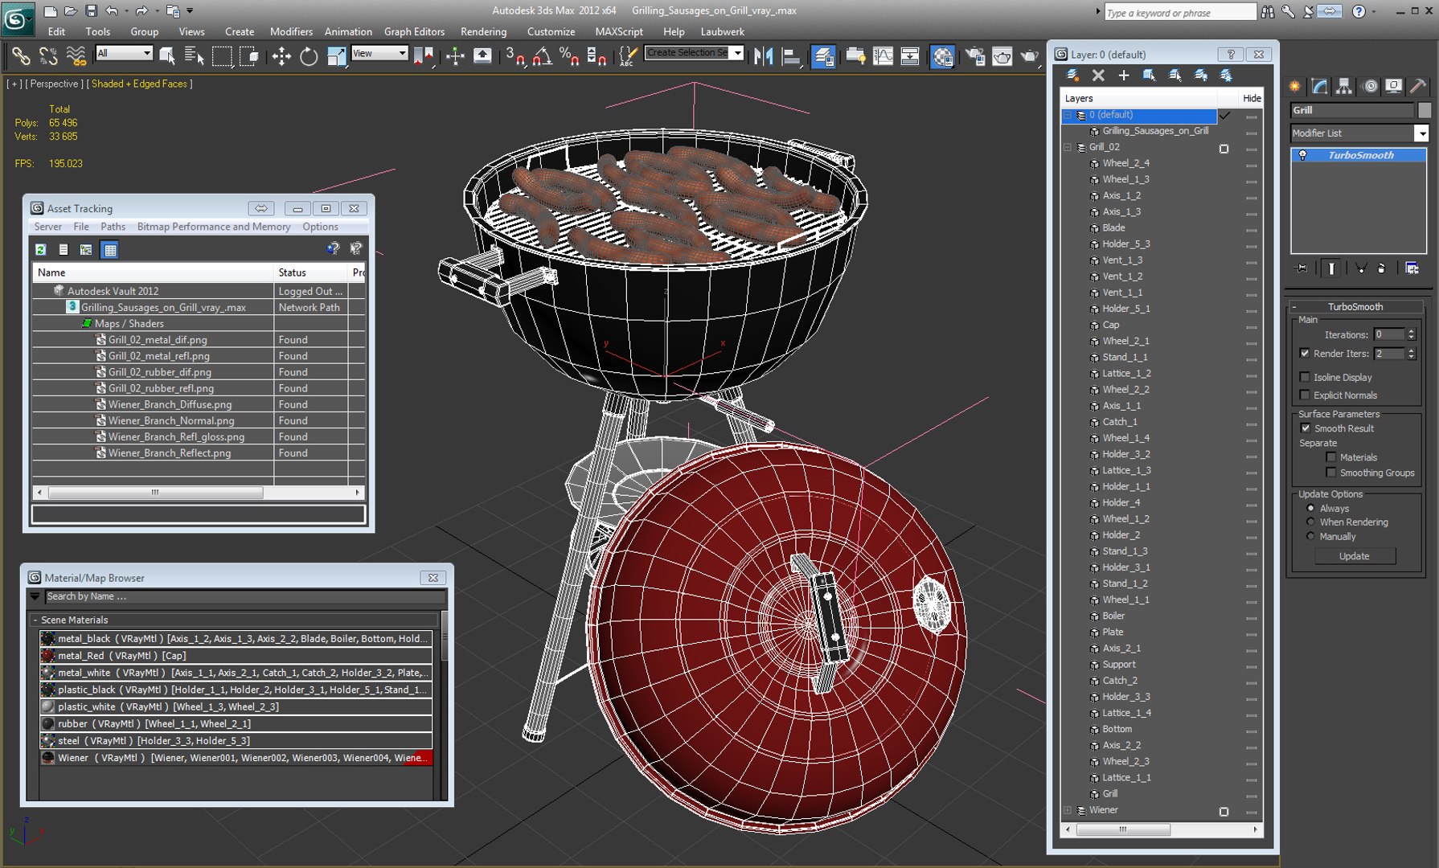Click the Grill object color swatch

coord(1424,110)
